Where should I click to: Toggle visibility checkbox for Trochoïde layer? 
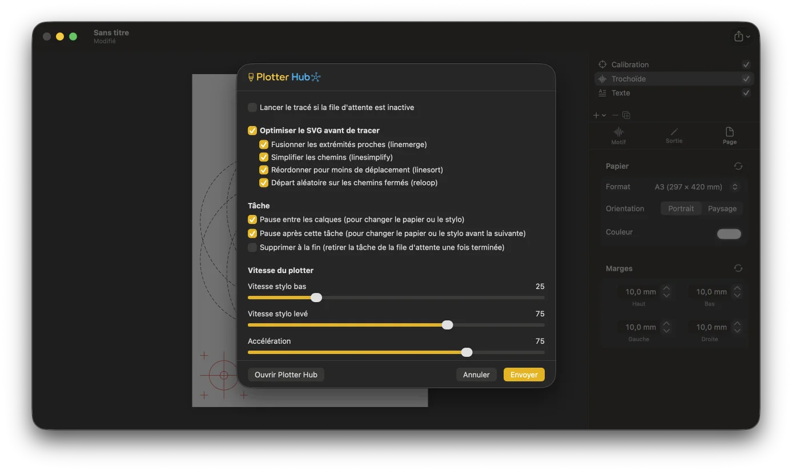[x=746, y=79]
